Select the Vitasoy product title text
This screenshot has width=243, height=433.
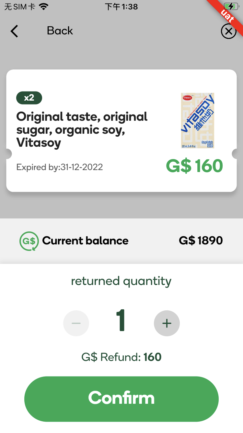point(82,130)
